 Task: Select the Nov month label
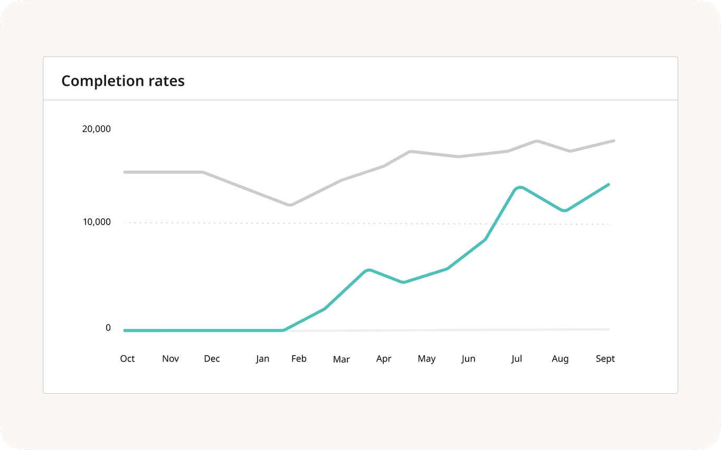[170, 359]
